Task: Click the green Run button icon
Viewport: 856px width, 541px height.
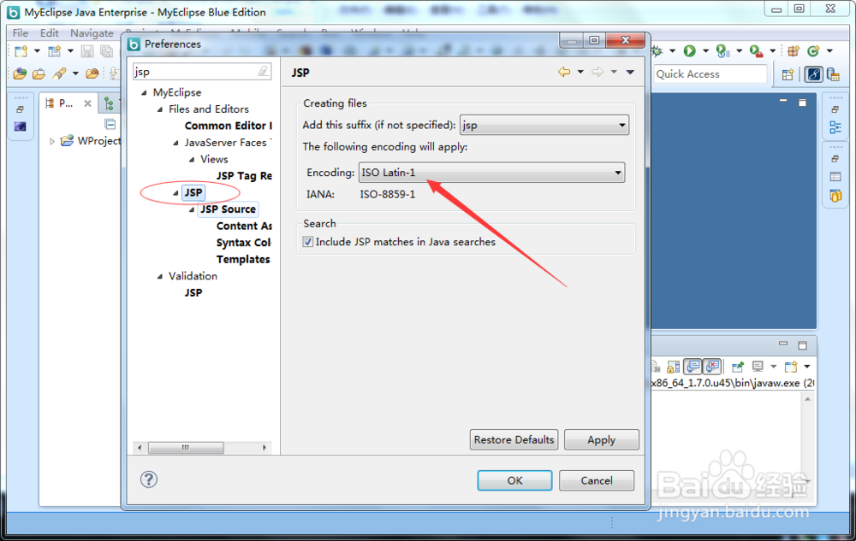Action: 689,51
